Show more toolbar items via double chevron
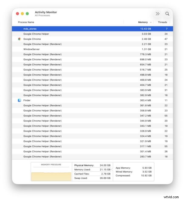185x200 pixels. click(x=157, y=14)
